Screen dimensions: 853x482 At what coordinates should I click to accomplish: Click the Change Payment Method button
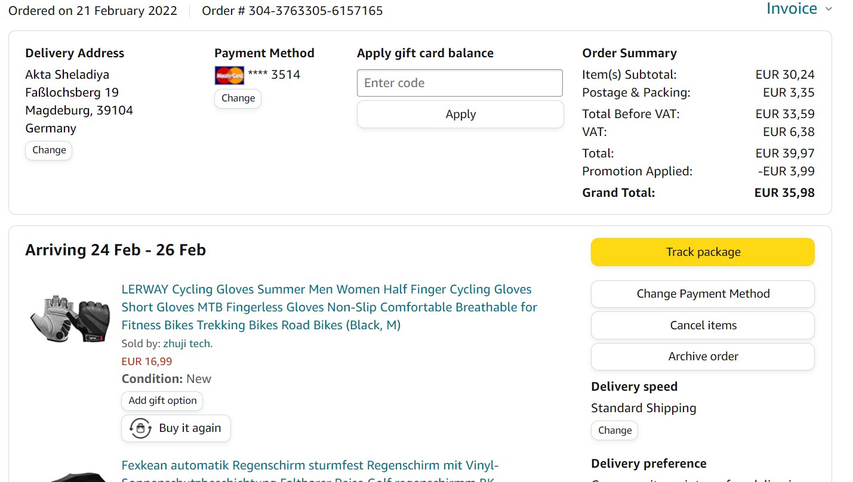coord(703,294)
